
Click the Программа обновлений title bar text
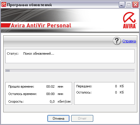pos(29,5)
